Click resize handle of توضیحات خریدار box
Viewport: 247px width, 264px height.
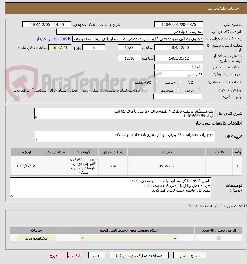pos(12,196)
